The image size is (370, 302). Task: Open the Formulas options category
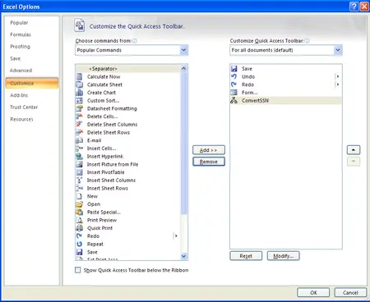[x=21, y=34]
